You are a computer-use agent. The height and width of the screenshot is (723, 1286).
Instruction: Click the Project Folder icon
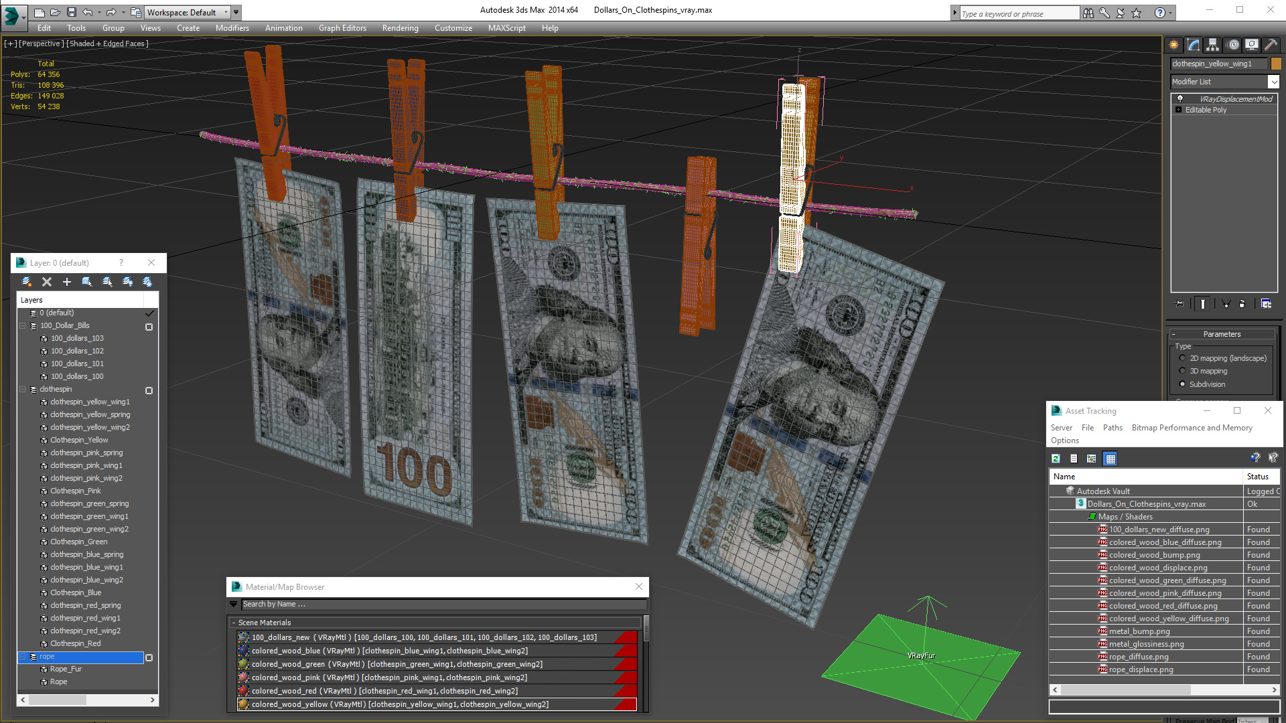(136, 12)
